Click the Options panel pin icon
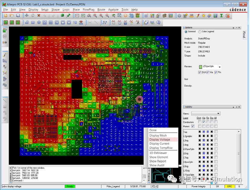Screen dimensions: 250x190 233,28
